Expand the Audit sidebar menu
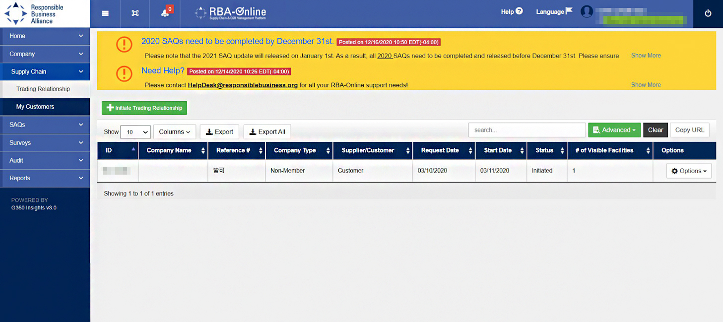This screenshot has width=723, height=322. [45, 160]
